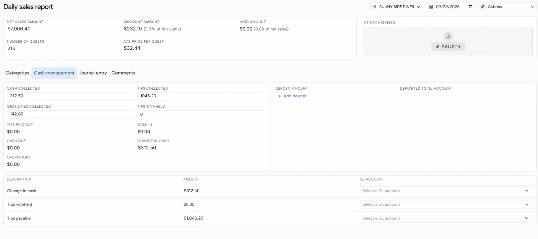Viewport: 538px width, 239px height.
Task: Open the date picker calendar button
Action: tap(470, 6)
